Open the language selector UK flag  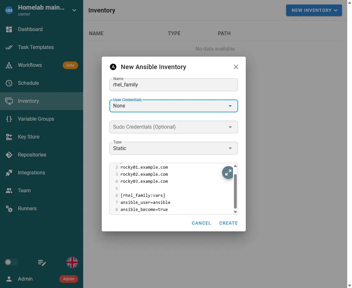[72, 262]
